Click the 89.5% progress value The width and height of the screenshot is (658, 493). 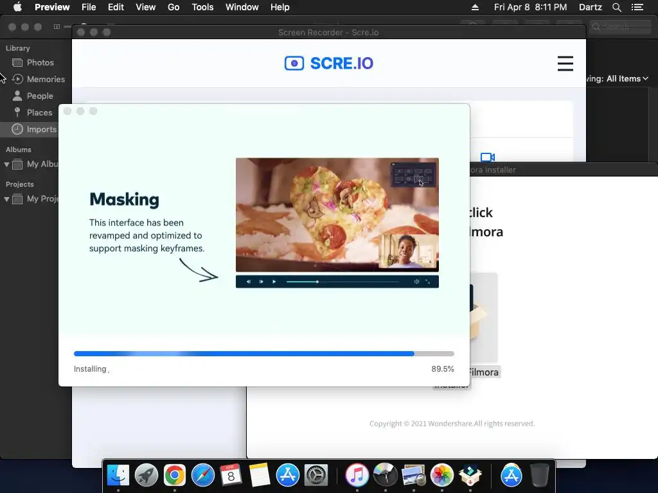coord(443,369)
